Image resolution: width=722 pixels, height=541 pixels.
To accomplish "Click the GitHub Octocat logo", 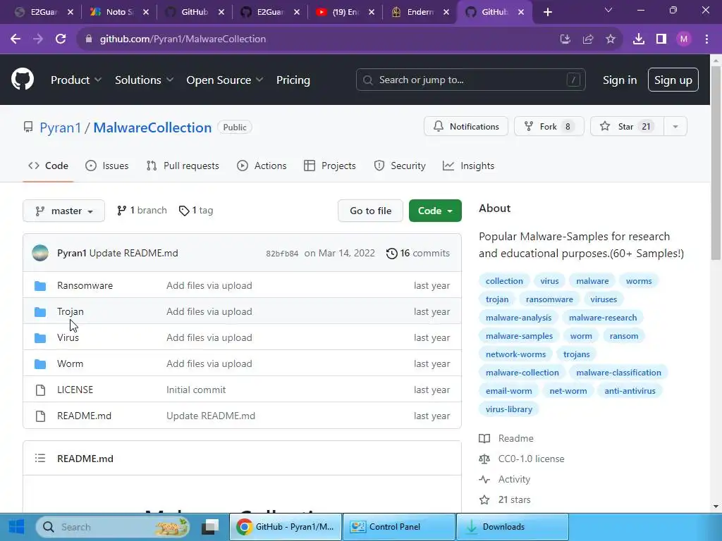I will point(23,80).
